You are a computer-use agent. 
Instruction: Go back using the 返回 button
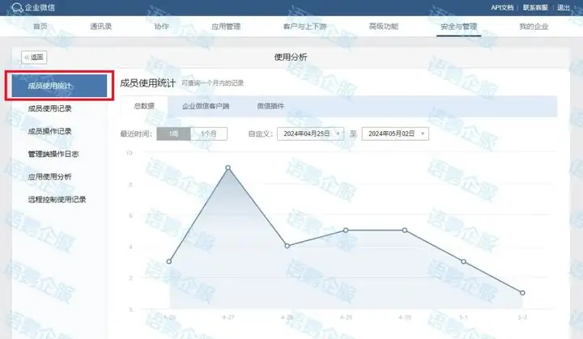click(x=35, y=57)
